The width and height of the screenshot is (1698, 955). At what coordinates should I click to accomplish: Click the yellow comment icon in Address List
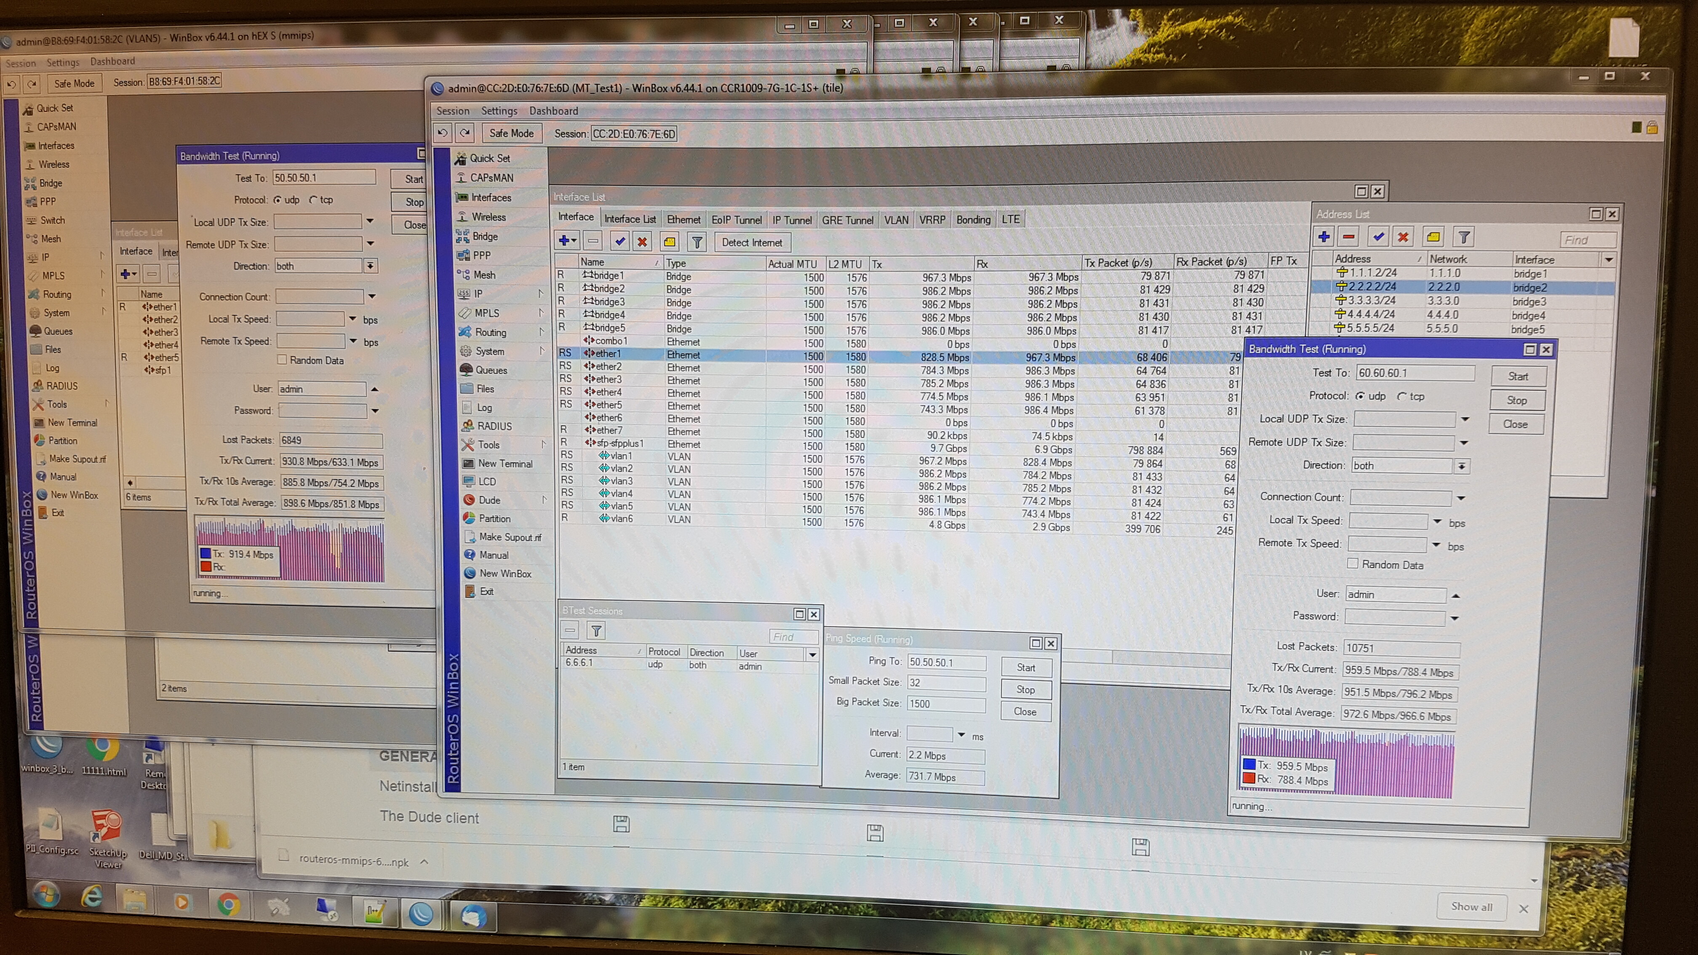[1433, 237]
